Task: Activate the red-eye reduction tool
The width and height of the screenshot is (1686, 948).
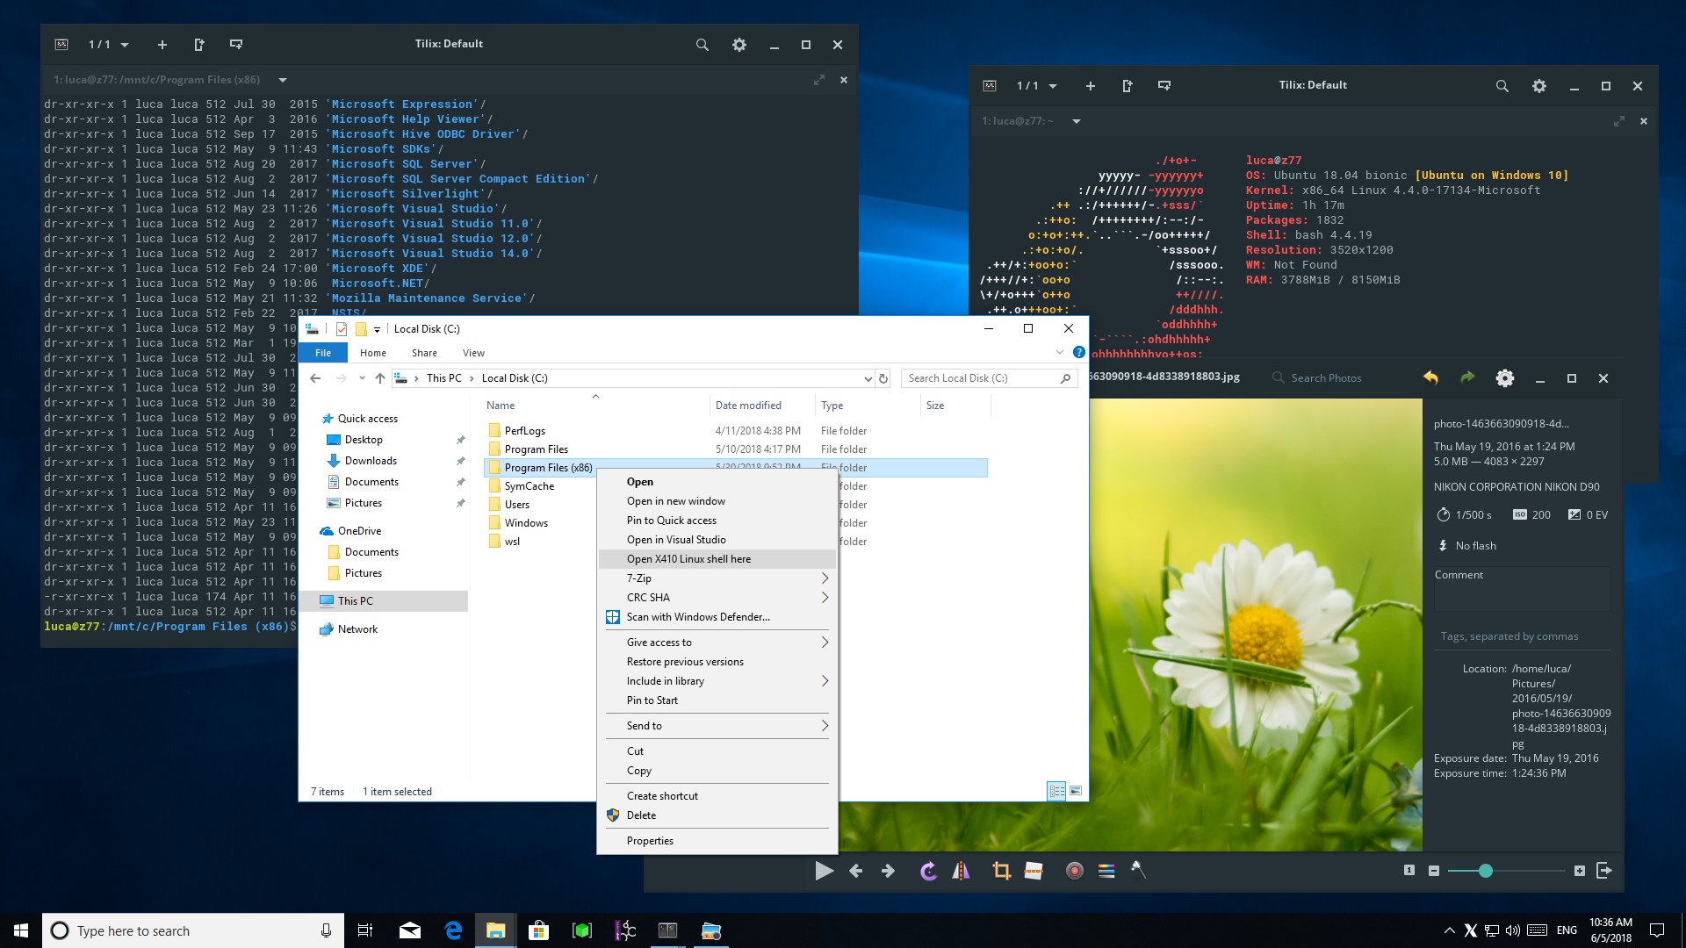Action: point(1074,871)
